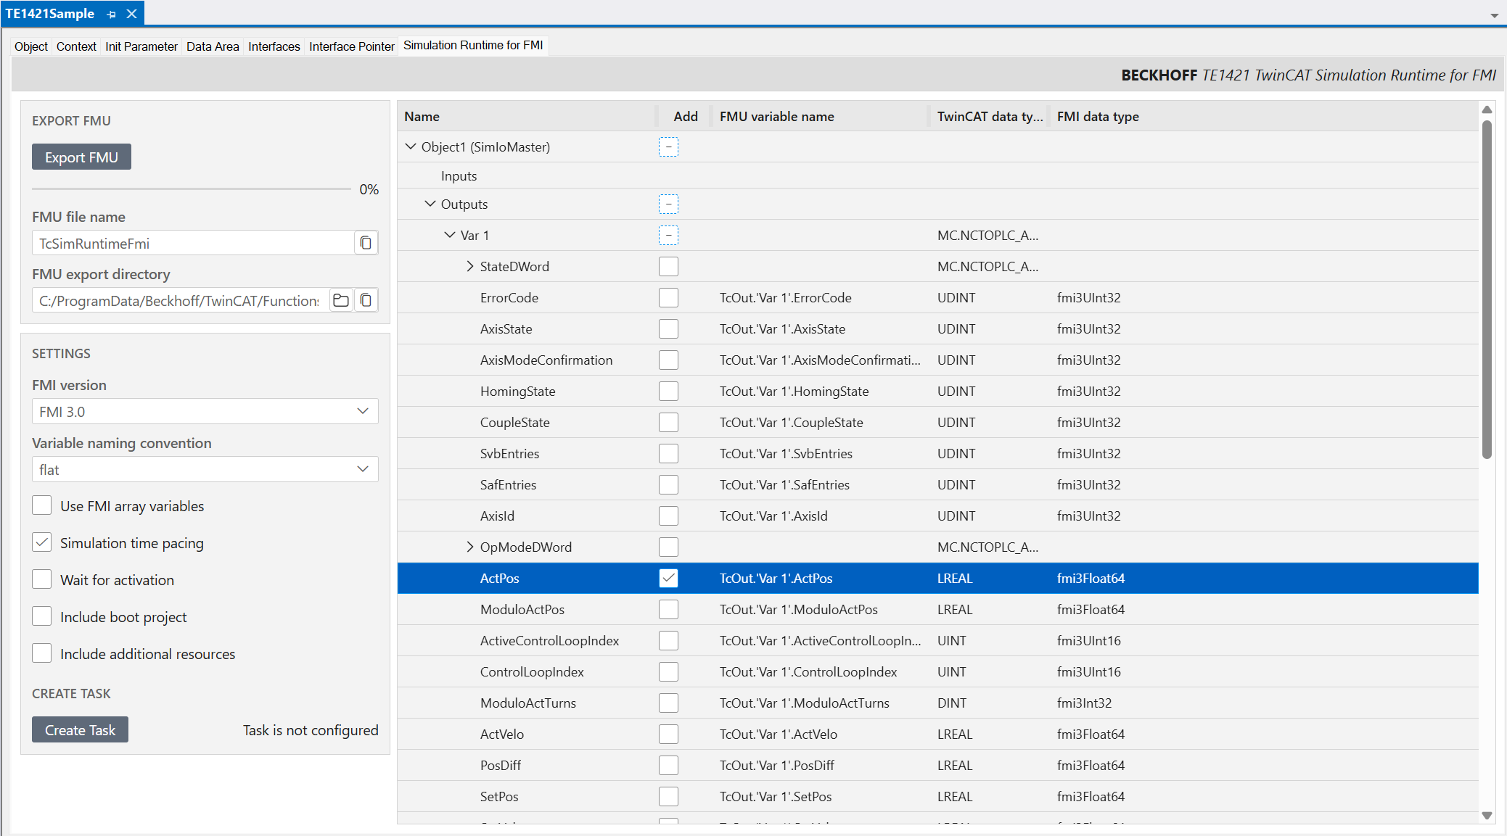This screenshot has width=1507, height=836.
Task: Uncheck the Add box for ActPos
Action: (x=668, y=578)
